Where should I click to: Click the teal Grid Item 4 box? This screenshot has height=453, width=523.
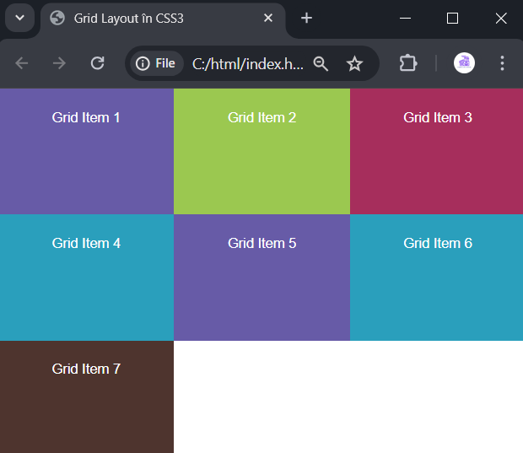click(87, 278)
